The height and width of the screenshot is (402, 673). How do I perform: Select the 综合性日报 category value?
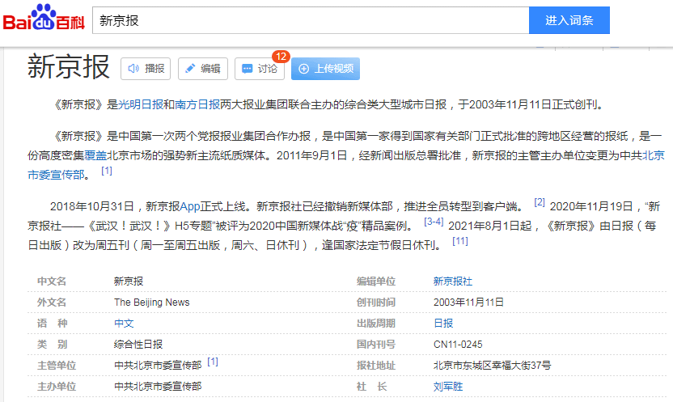coord(138,344)
